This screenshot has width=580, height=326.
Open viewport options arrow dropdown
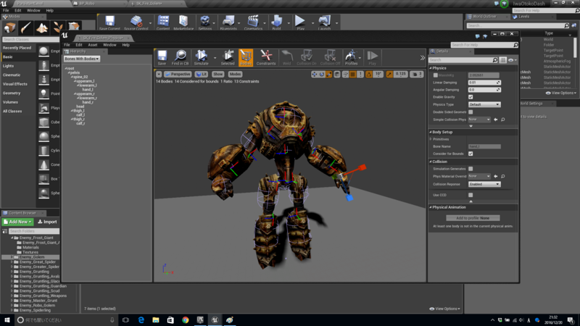(x=159, y=75)
